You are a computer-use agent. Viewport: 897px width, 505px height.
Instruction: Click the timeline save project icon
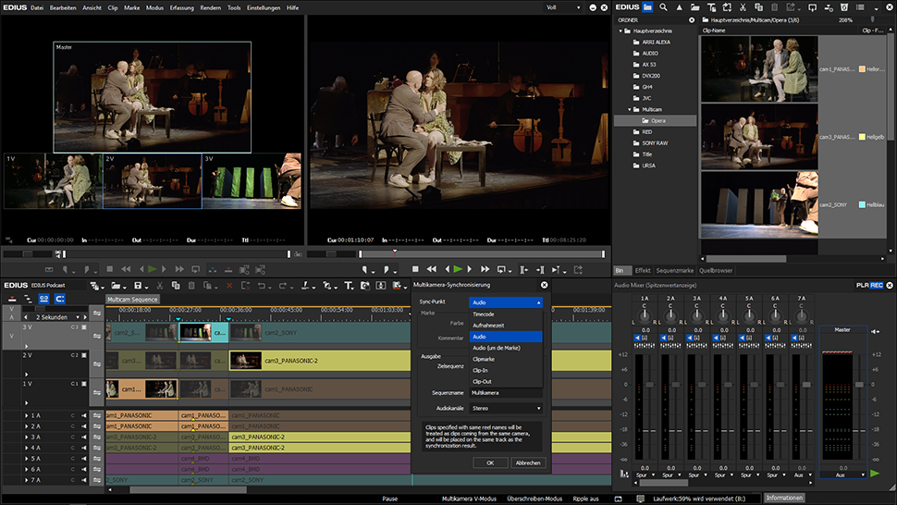coord(138,286)
